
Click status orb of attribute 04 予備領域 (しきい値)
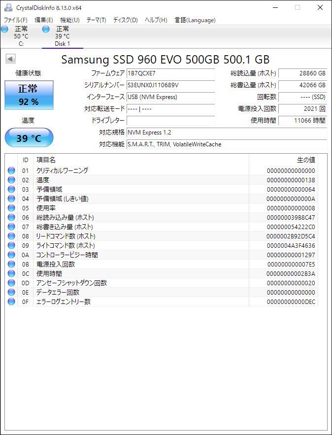[11, 199]
